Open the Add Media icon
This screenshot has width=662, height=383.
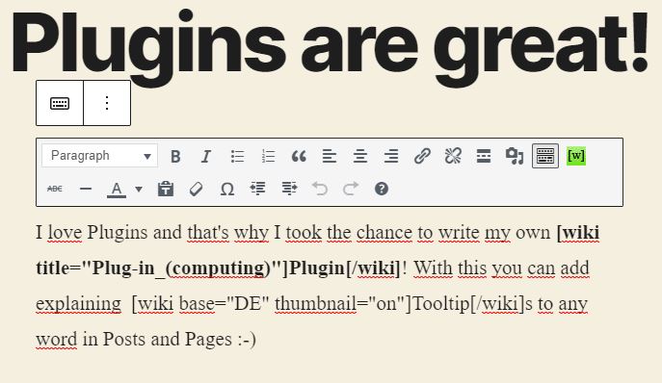pyautogui.click(x=515, y=156)
